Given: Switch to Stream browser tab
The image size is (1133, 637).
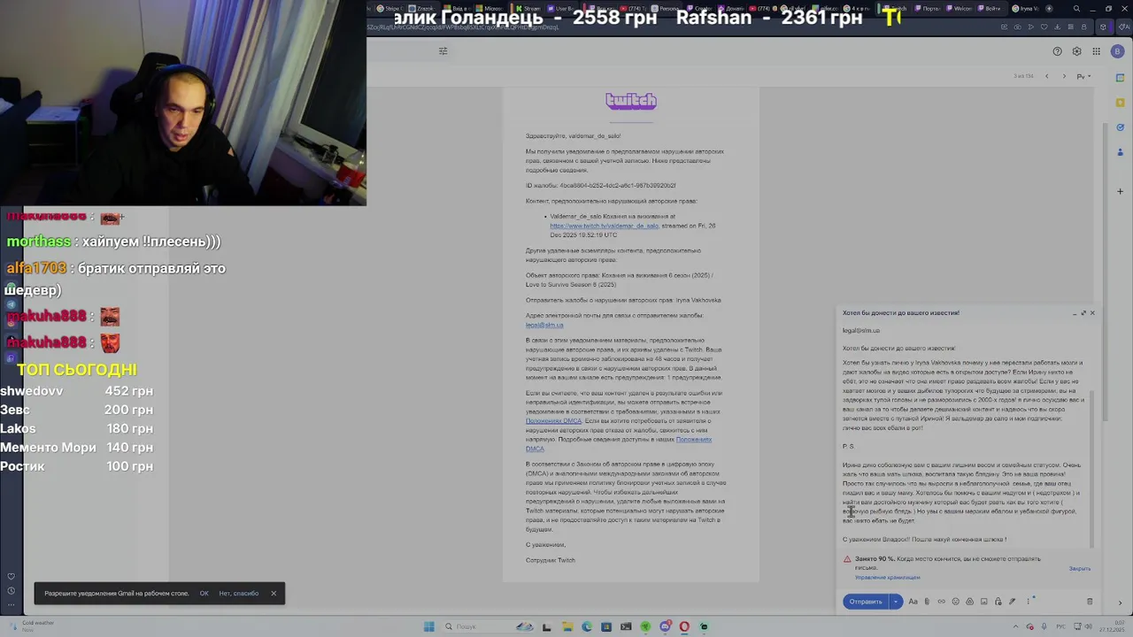Looking at the screenshot, I should 528,9.
